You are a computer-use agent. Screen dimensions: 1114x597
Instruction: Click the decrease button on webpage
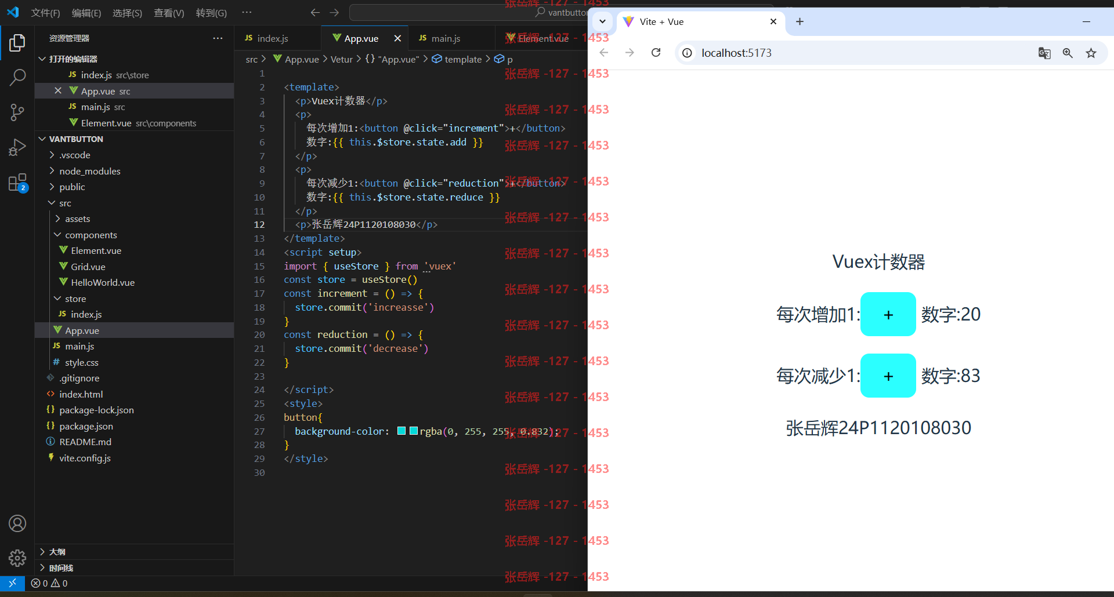888,376
